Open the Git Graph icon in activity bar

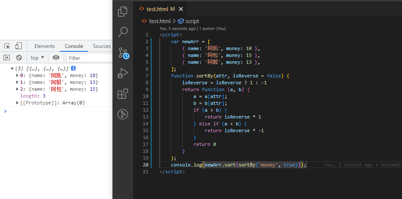click(123, 114)
